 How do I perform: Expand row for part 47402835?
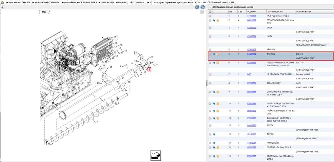tap(210, 16)
